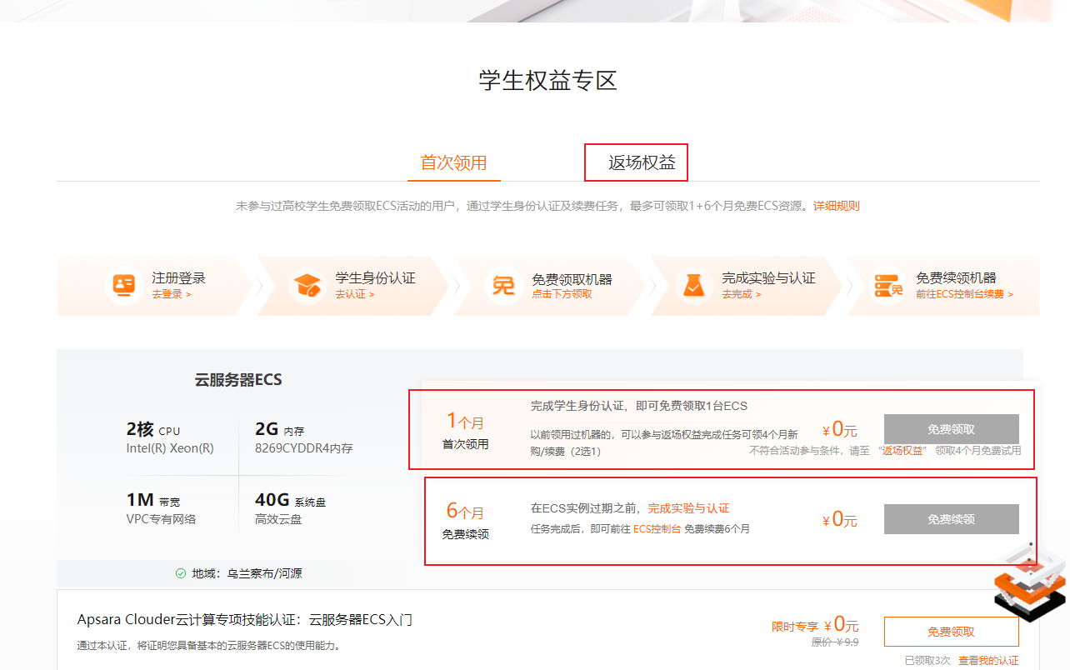Open the ECS控制台 link

(x=657, y=529)
